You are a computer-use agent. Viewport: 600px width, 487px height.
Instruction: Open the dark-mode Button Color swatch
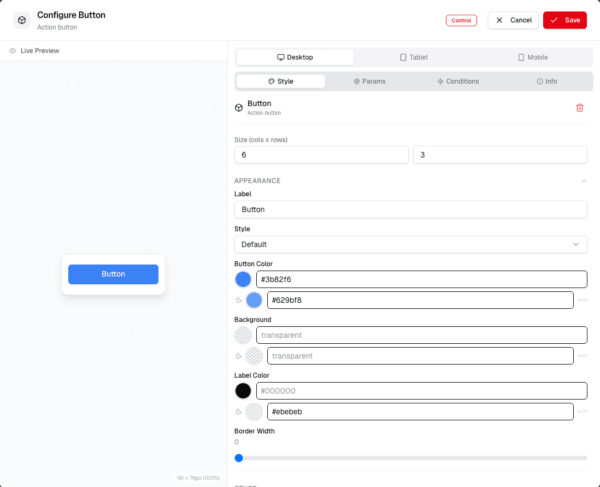coord(254,300)
